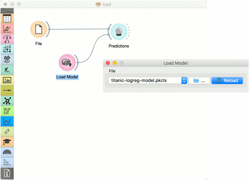
Task: Browse for a model file with the '...' button
Action: [199, 80]
